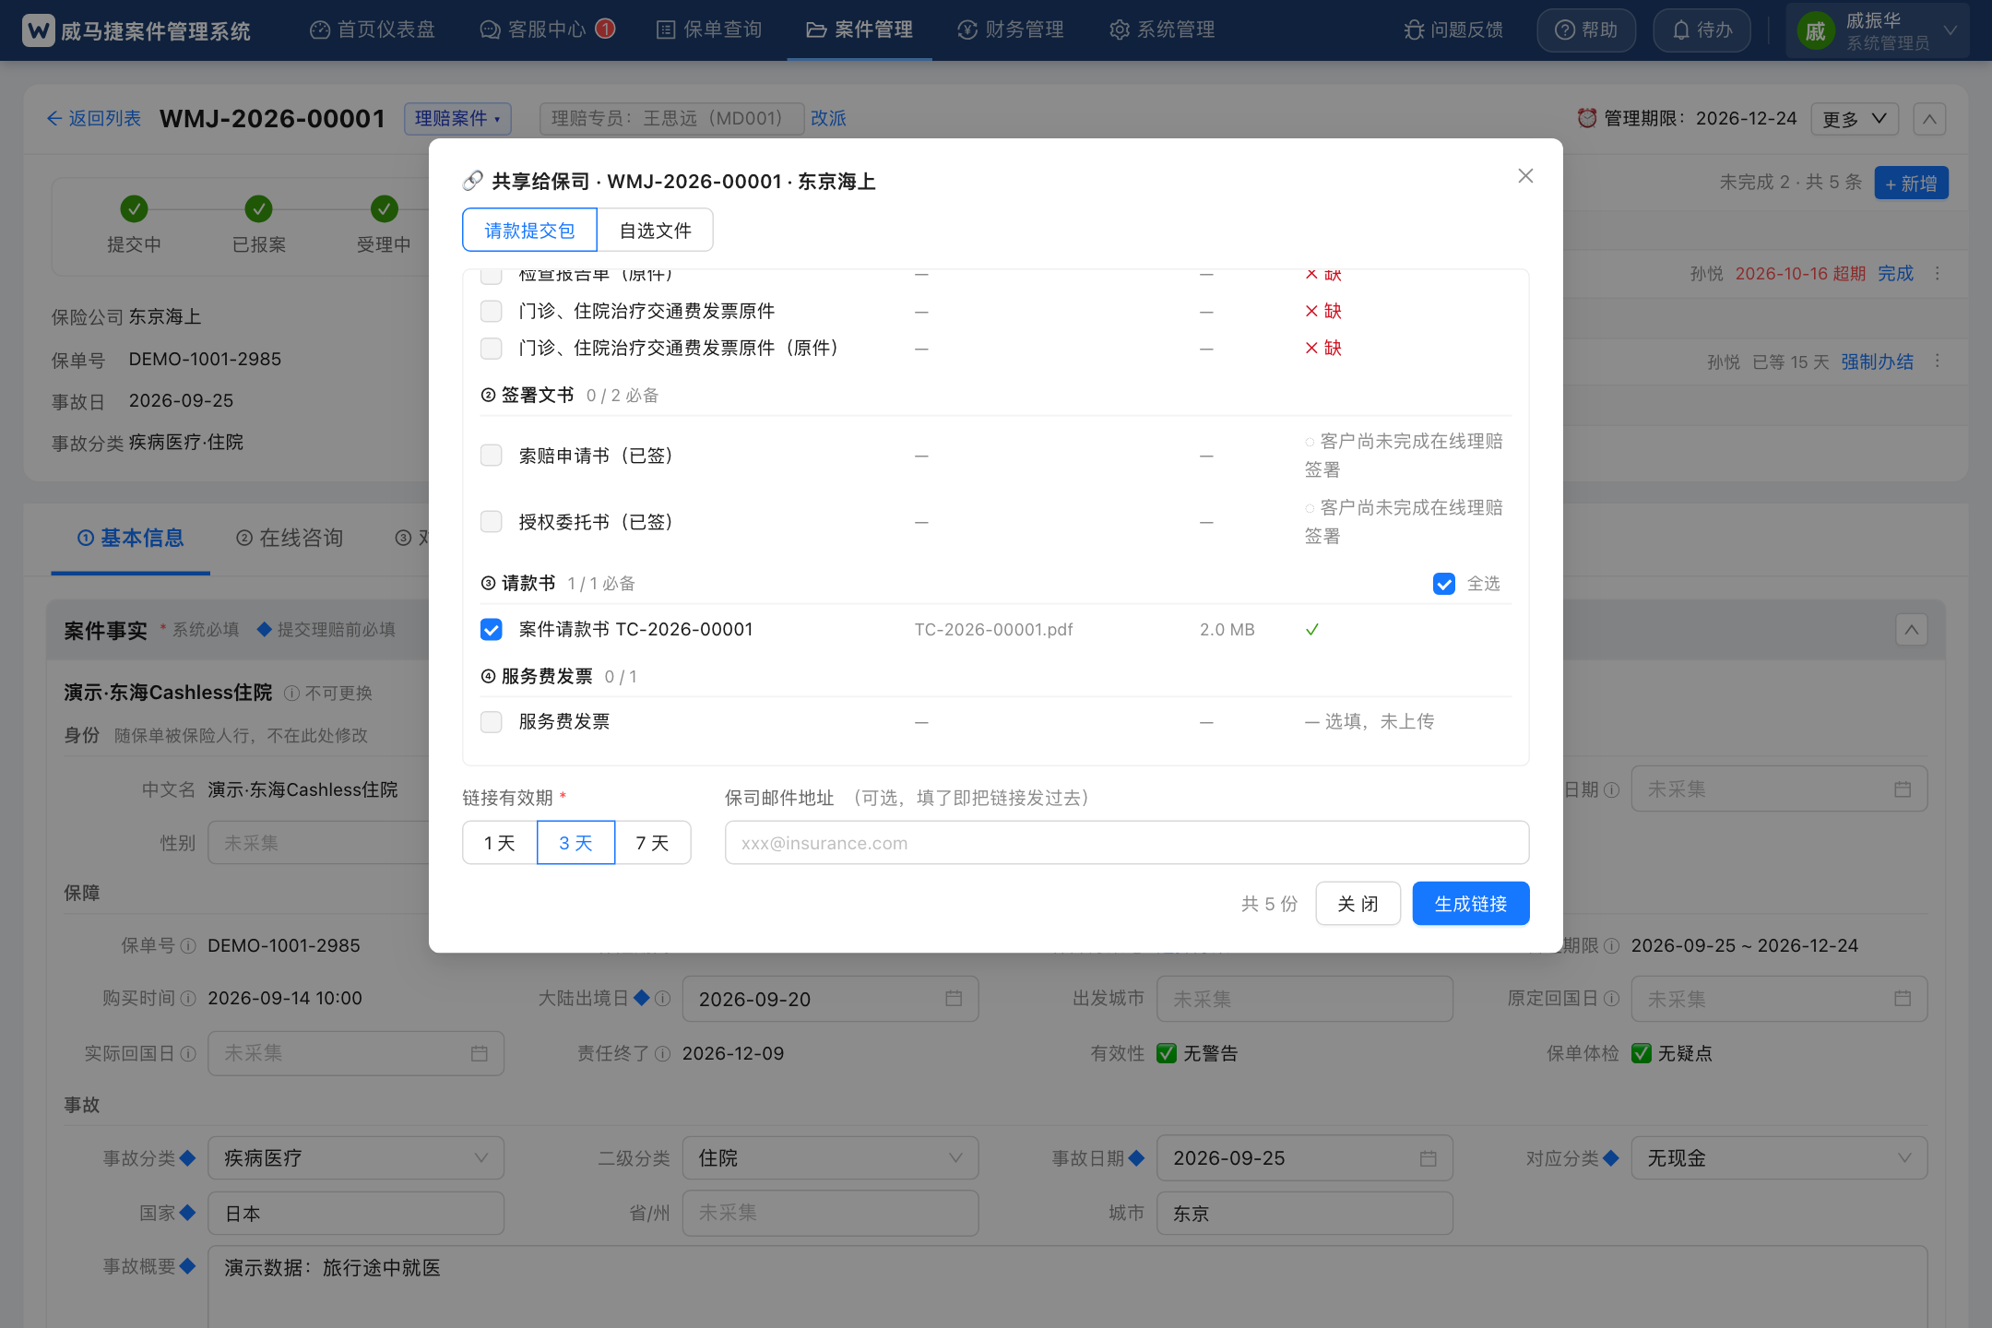Focus the 保司邮件地址 email input
Viewport: 1992px width, 1328px height.
pos(1127,843)
